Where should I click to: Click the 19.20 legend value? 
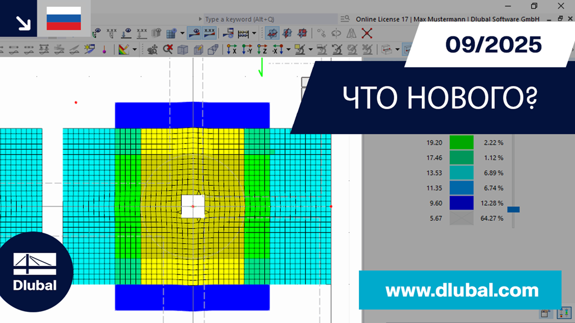(x=434, y=143)
